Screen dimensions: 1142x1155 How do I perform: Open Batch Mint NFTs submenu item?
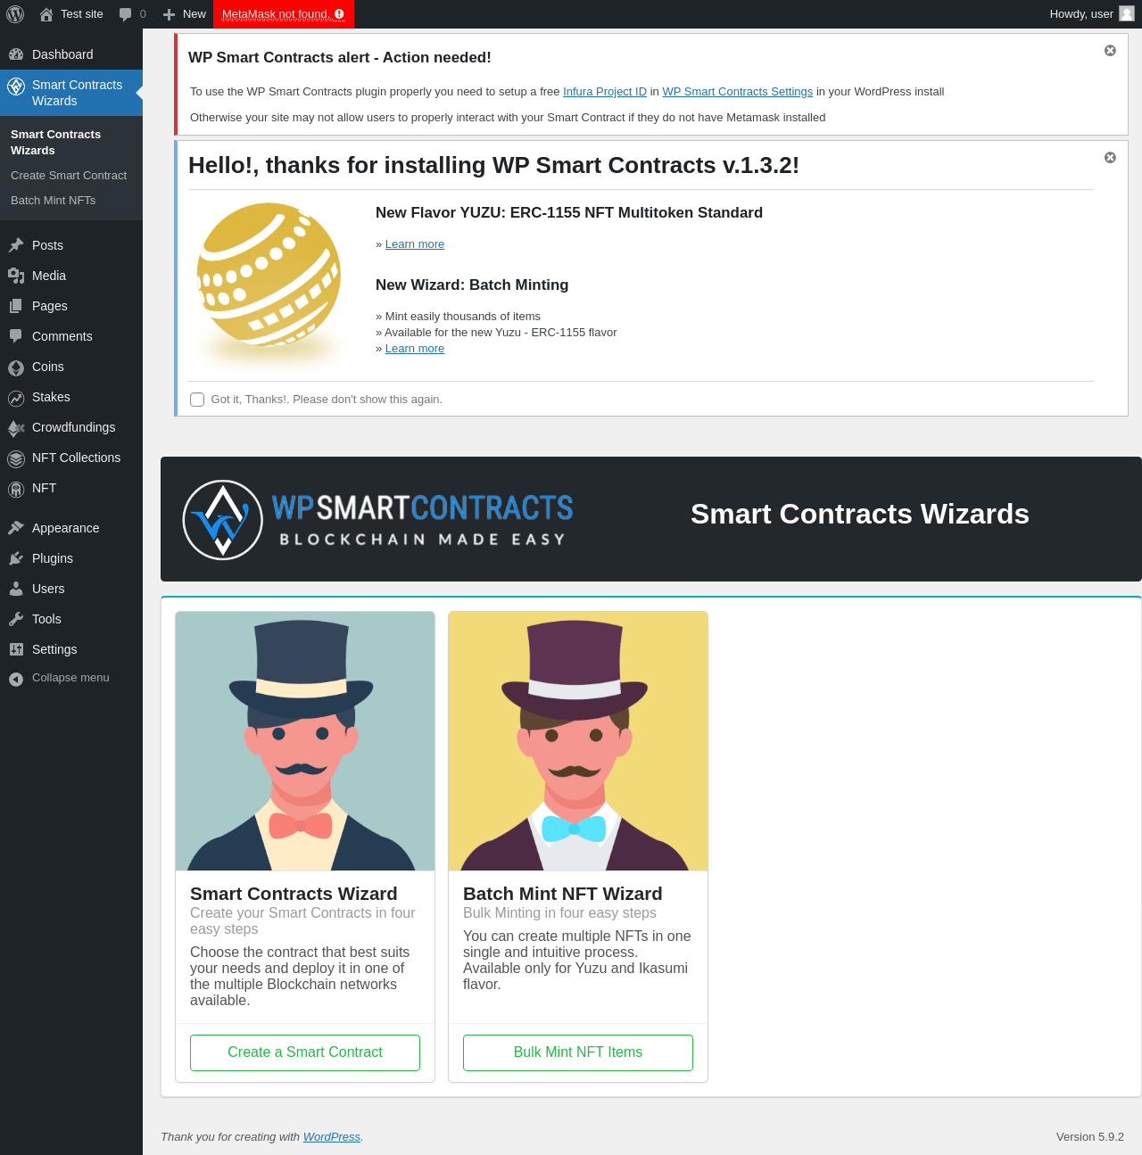[54, 201]
